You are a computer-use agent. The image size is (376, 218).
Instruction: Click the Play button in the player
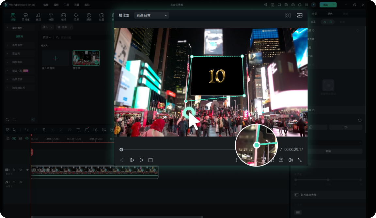coord(141,160)
